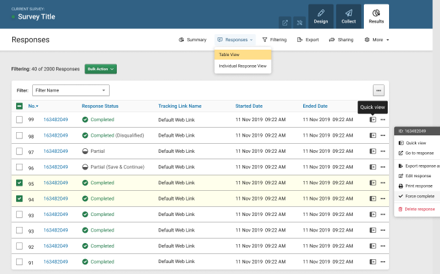This screenshot has width=440, height=274.
Task: Click Delete response in context menu
Action: tap(419, 209)
